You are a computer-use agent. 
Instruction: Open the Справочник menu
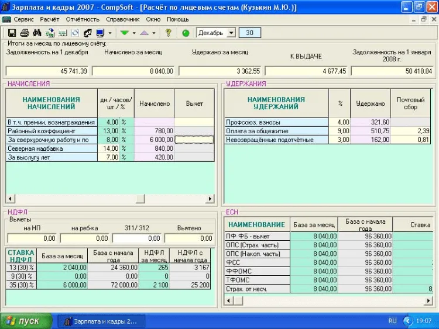(123, 19)
